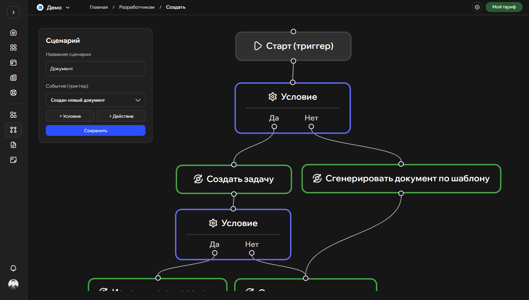Open the lifebuoy support icon in sidebar
Viewport: 529px width, 300px height.
point(13,93)
